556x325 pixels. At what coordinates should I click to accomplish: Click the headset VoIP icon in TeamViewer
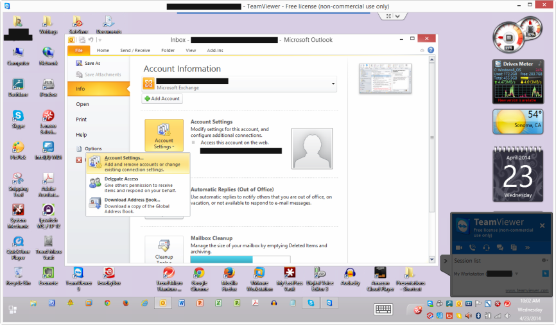coord(486,247)
